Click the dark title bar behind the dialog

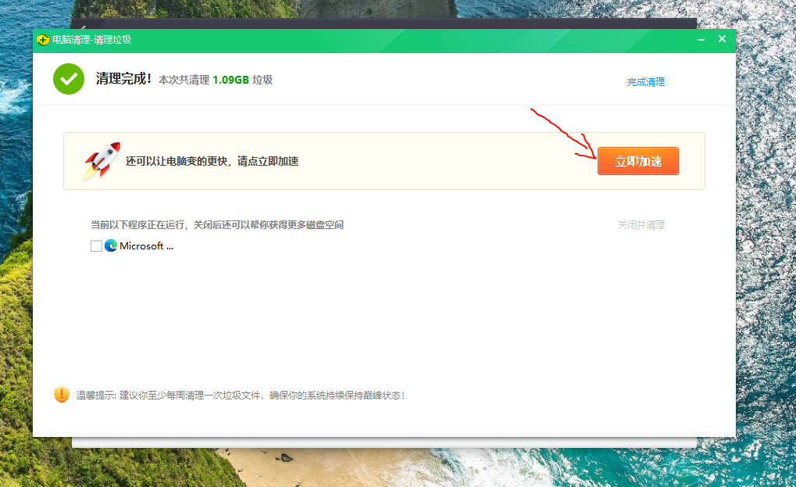[384, 23]
